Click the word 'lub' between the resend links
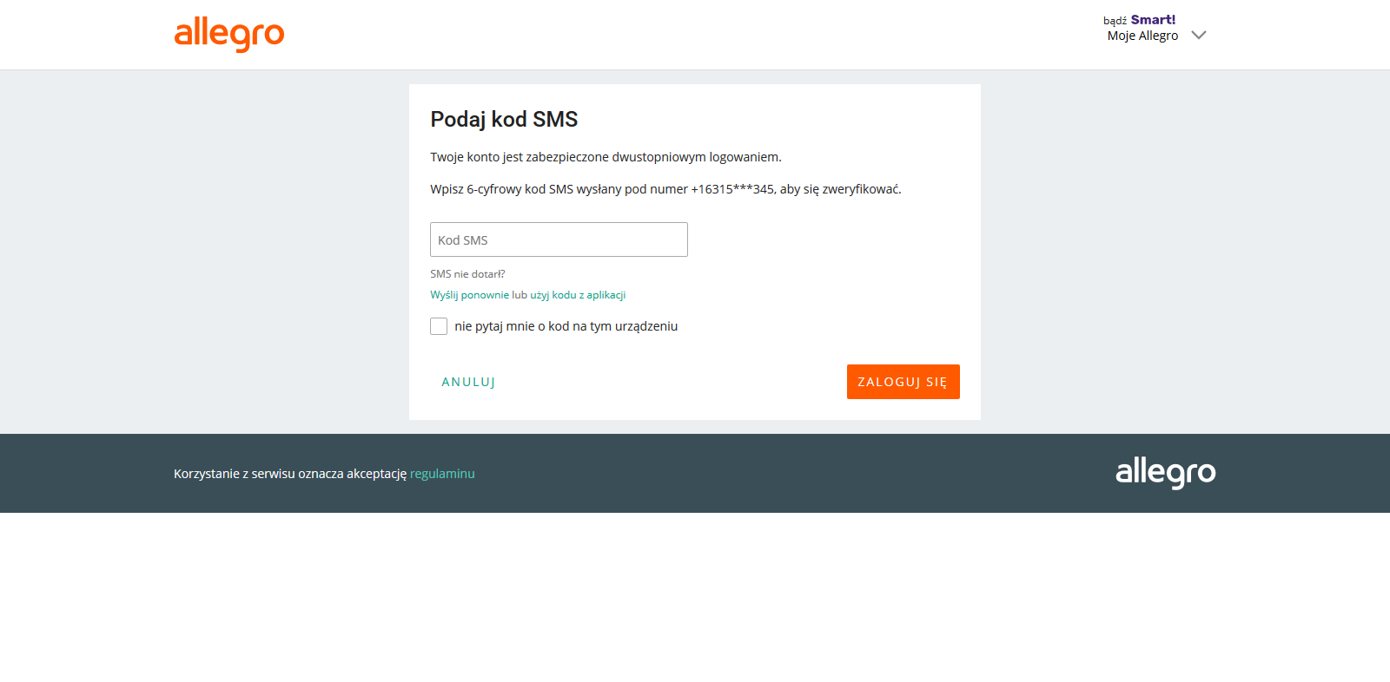Viewport: 1390px width, 682px height. click(520, 295)
